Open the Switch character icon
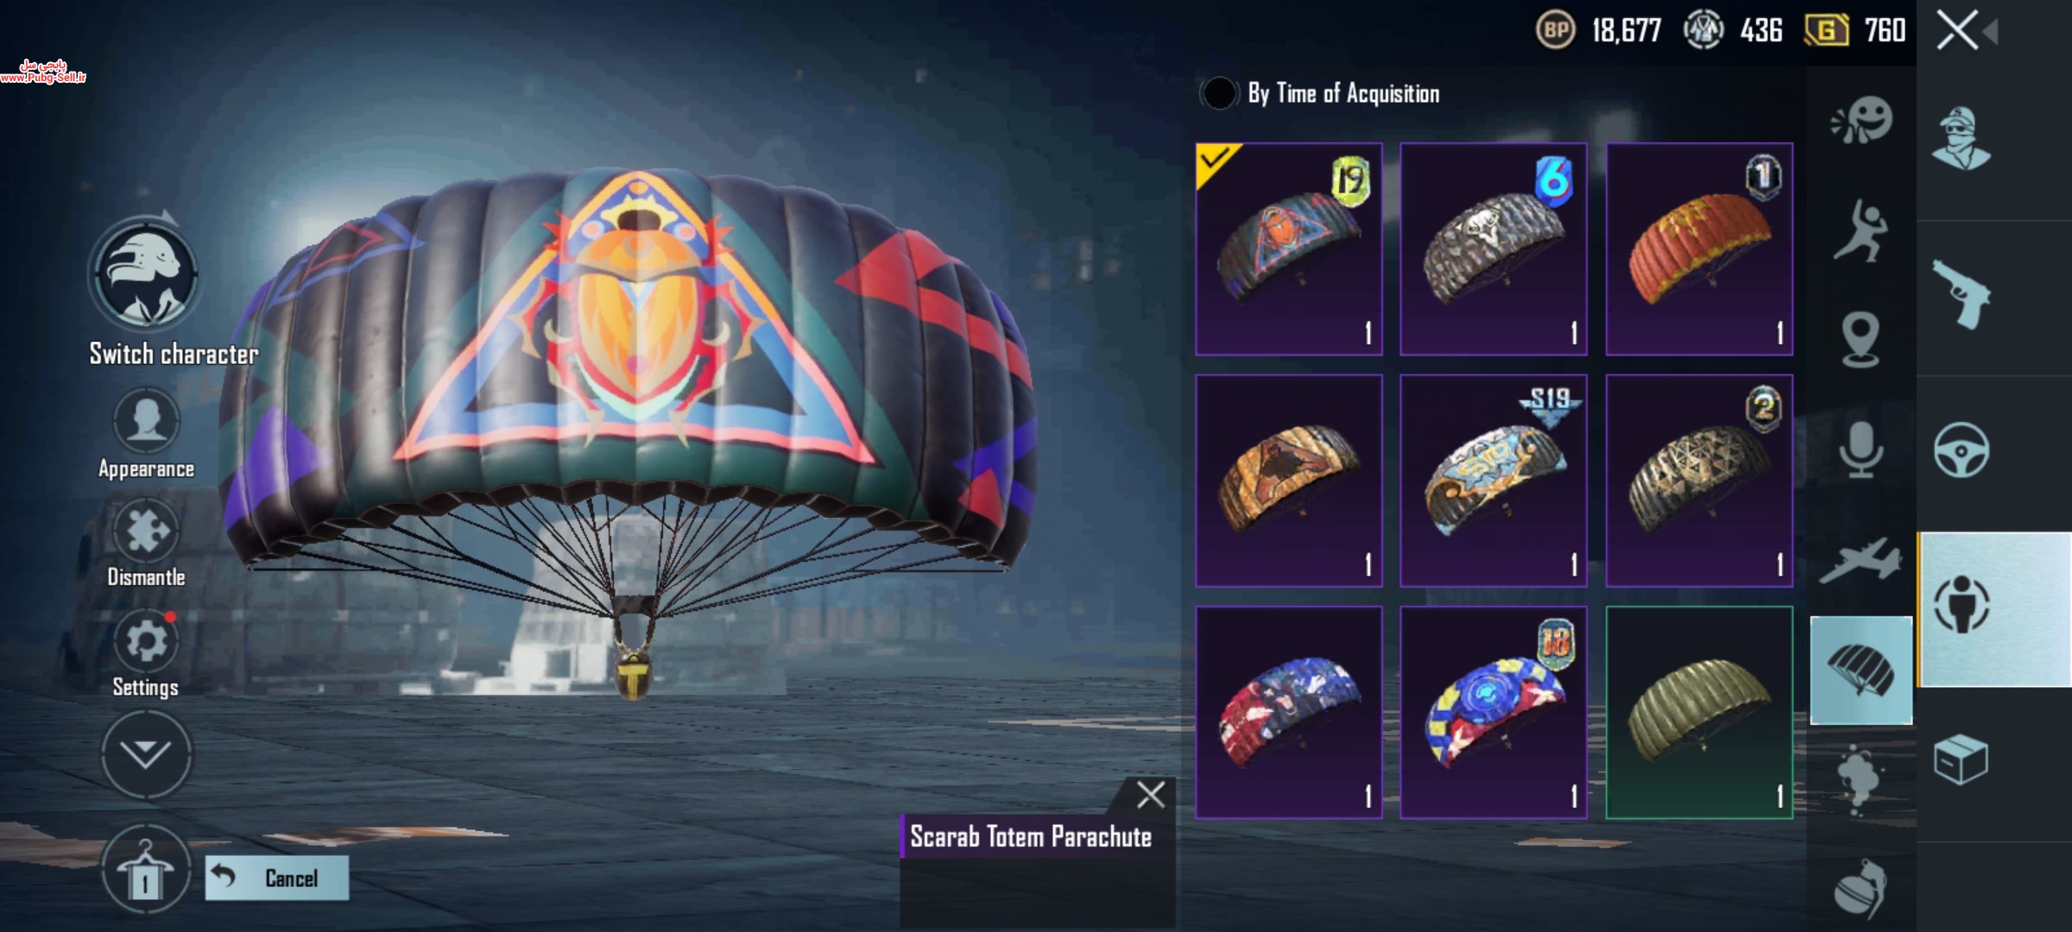Screen dimensions: 2072x932 click(145, 274)
